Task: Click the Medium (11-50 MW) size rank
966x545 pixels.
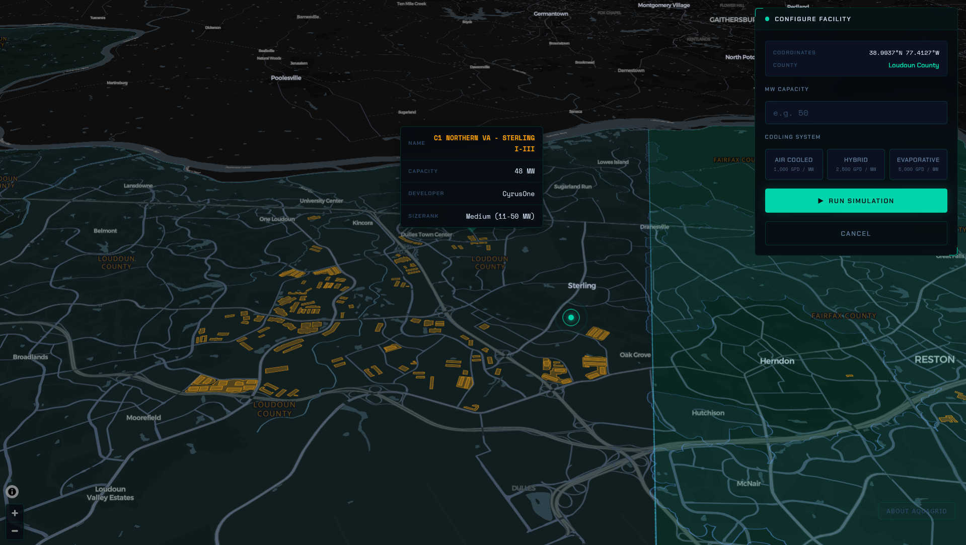Action: click(x=500, y=217)
